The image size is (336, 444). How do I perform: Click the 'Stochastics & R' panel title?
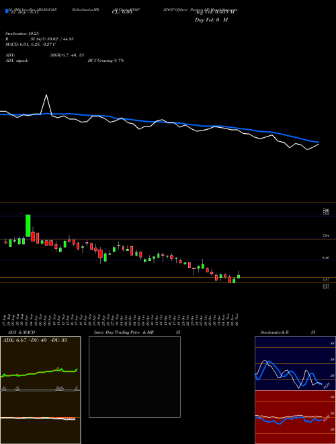click(274, 332)
